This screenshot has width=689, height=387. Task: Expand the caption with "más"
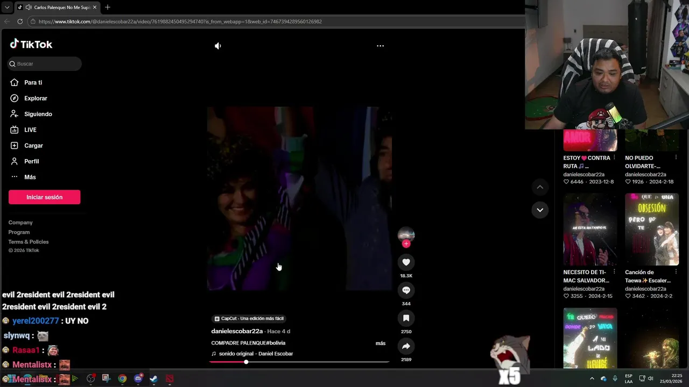point(380,343)
